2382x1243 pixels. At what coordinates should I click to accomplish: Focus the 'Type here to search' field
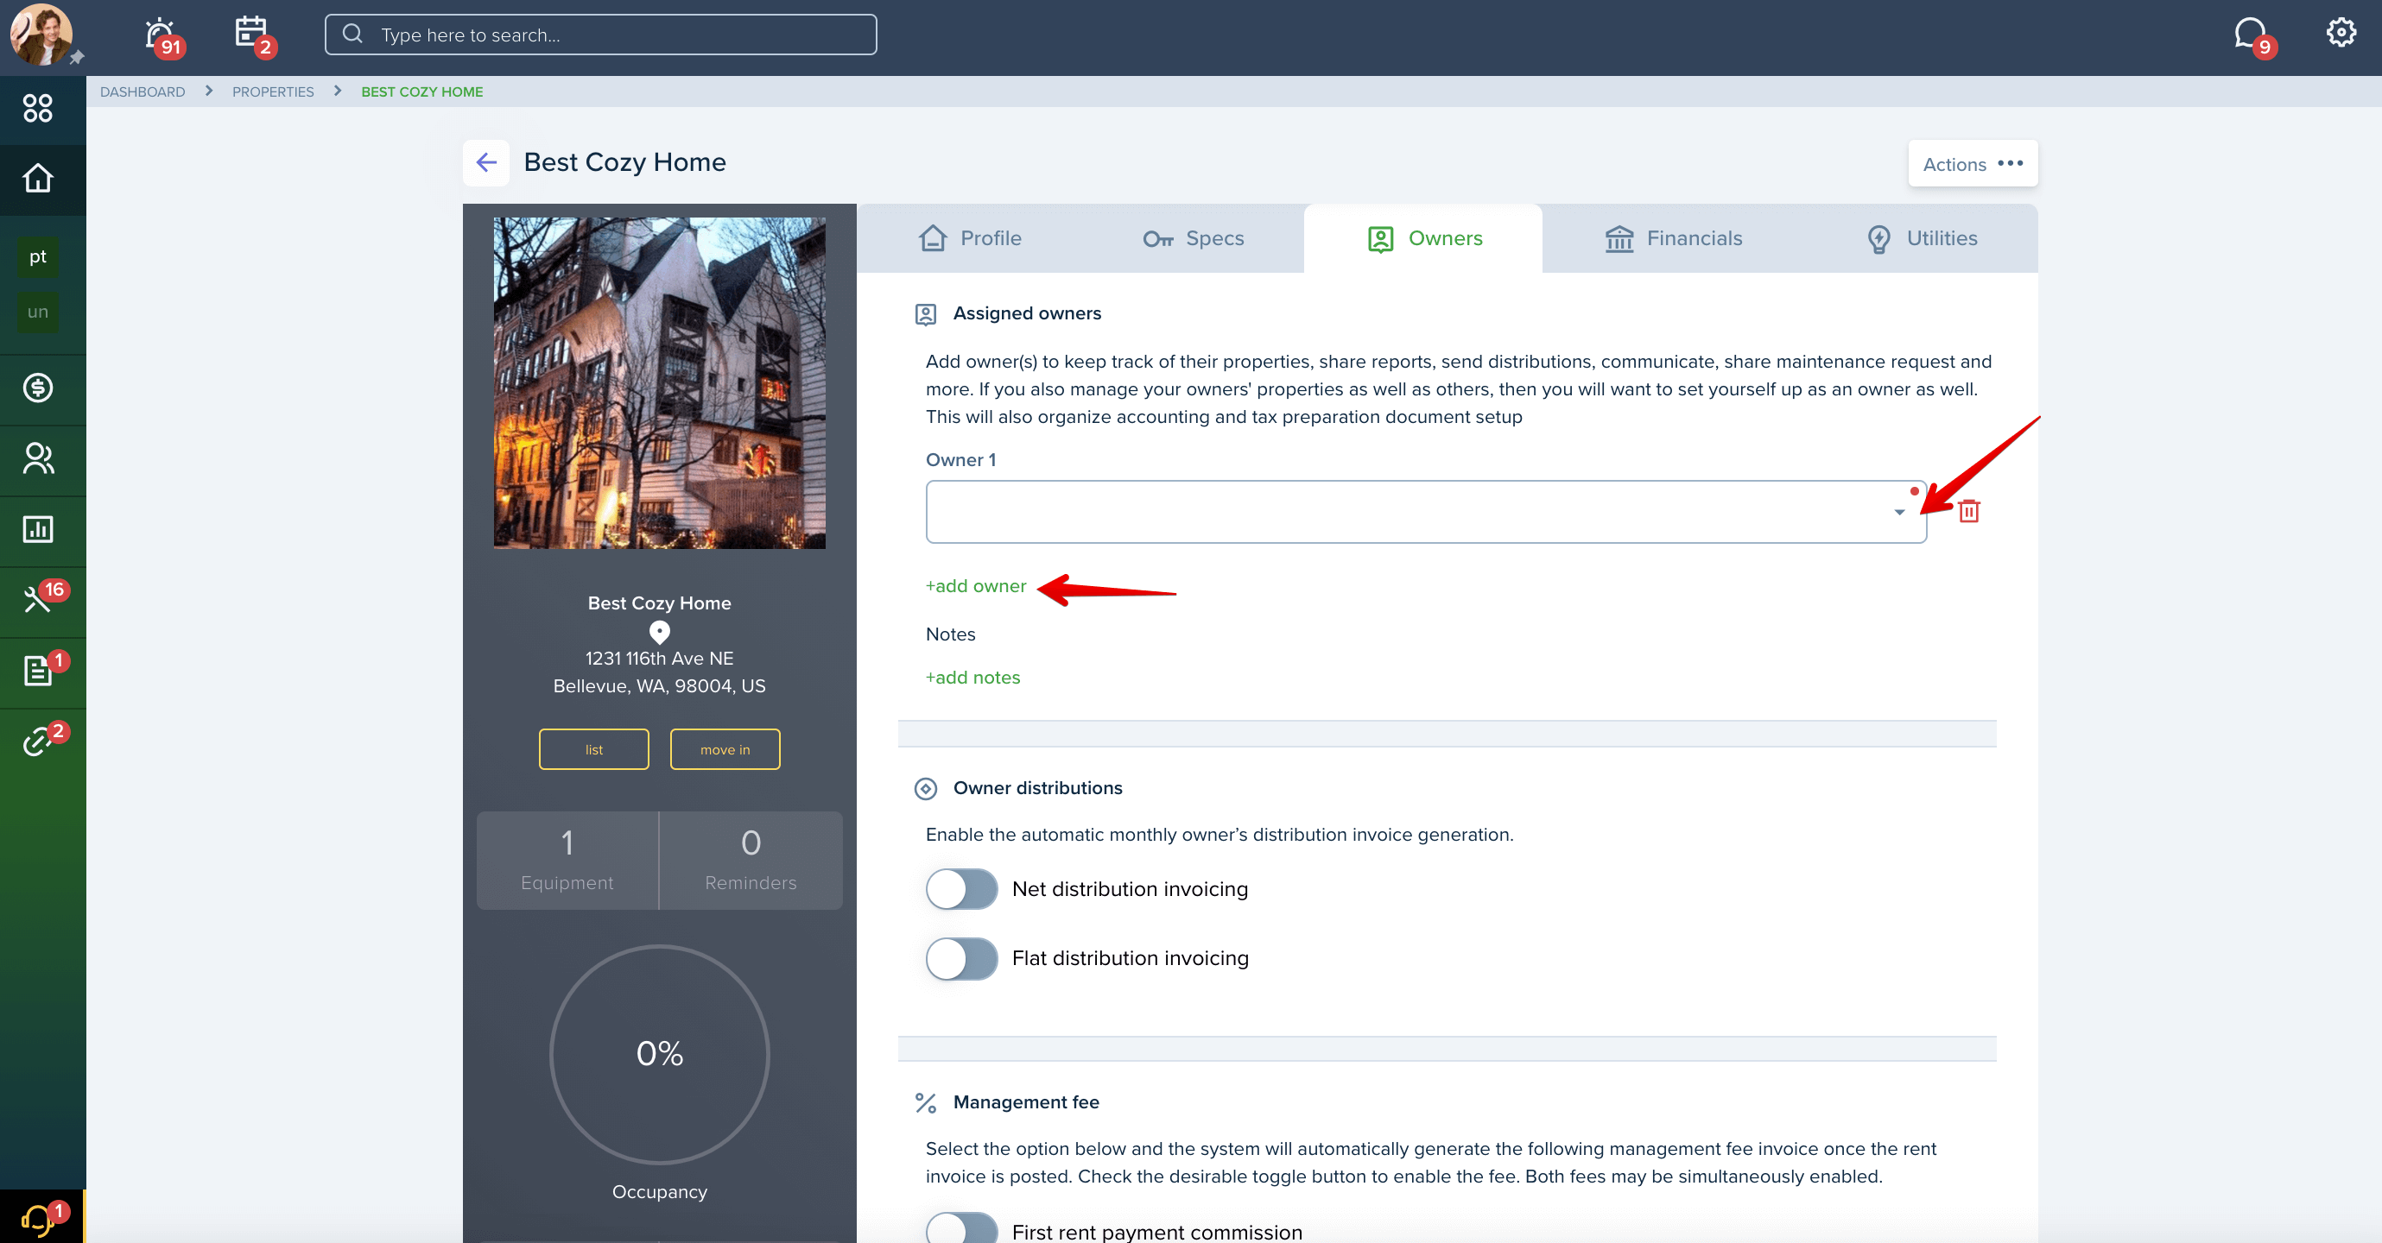point(601,35)
